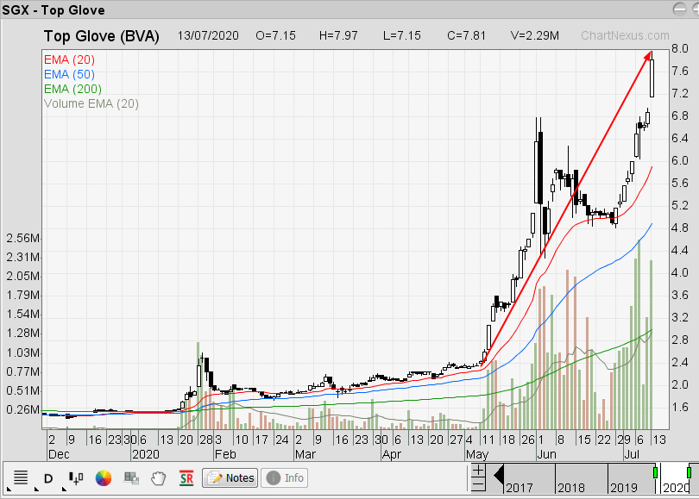The height and width of the screenshot is (499, 699).
Task: Expand the timeframe icon flyout triangle
Action: (35, 490)
